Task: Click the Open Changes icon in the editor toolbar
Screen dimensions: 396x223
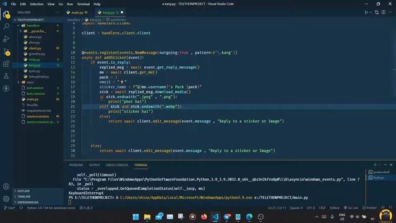Action: pyautogui.click(x=377, y=12)
